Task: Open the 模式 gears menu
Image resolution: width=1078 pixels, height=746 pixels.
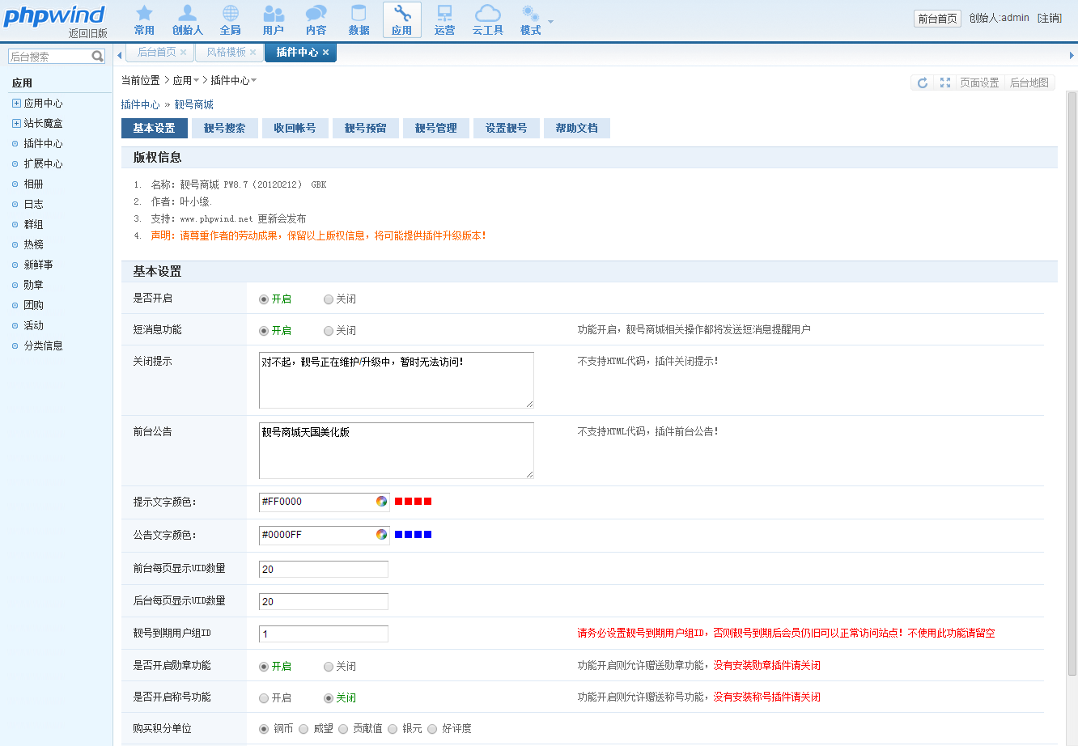Action: (x=530, y=20)
